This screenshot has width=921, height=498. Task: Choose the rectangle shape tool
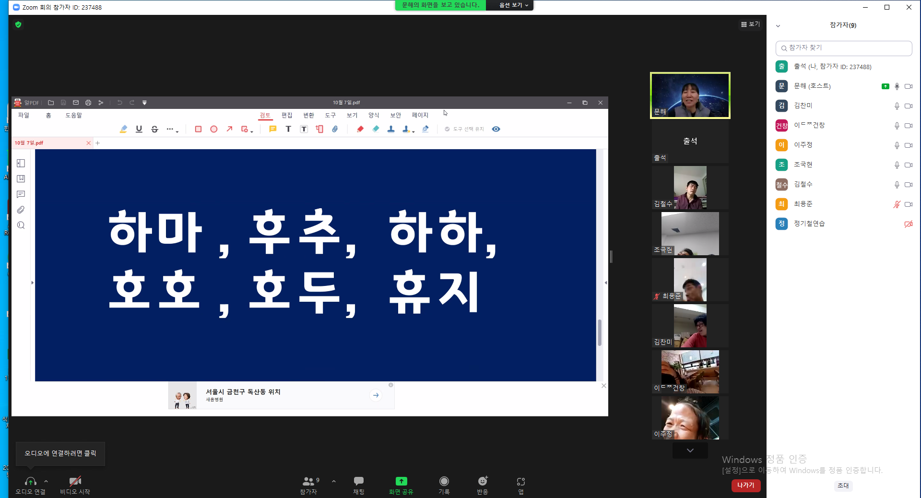198,129
